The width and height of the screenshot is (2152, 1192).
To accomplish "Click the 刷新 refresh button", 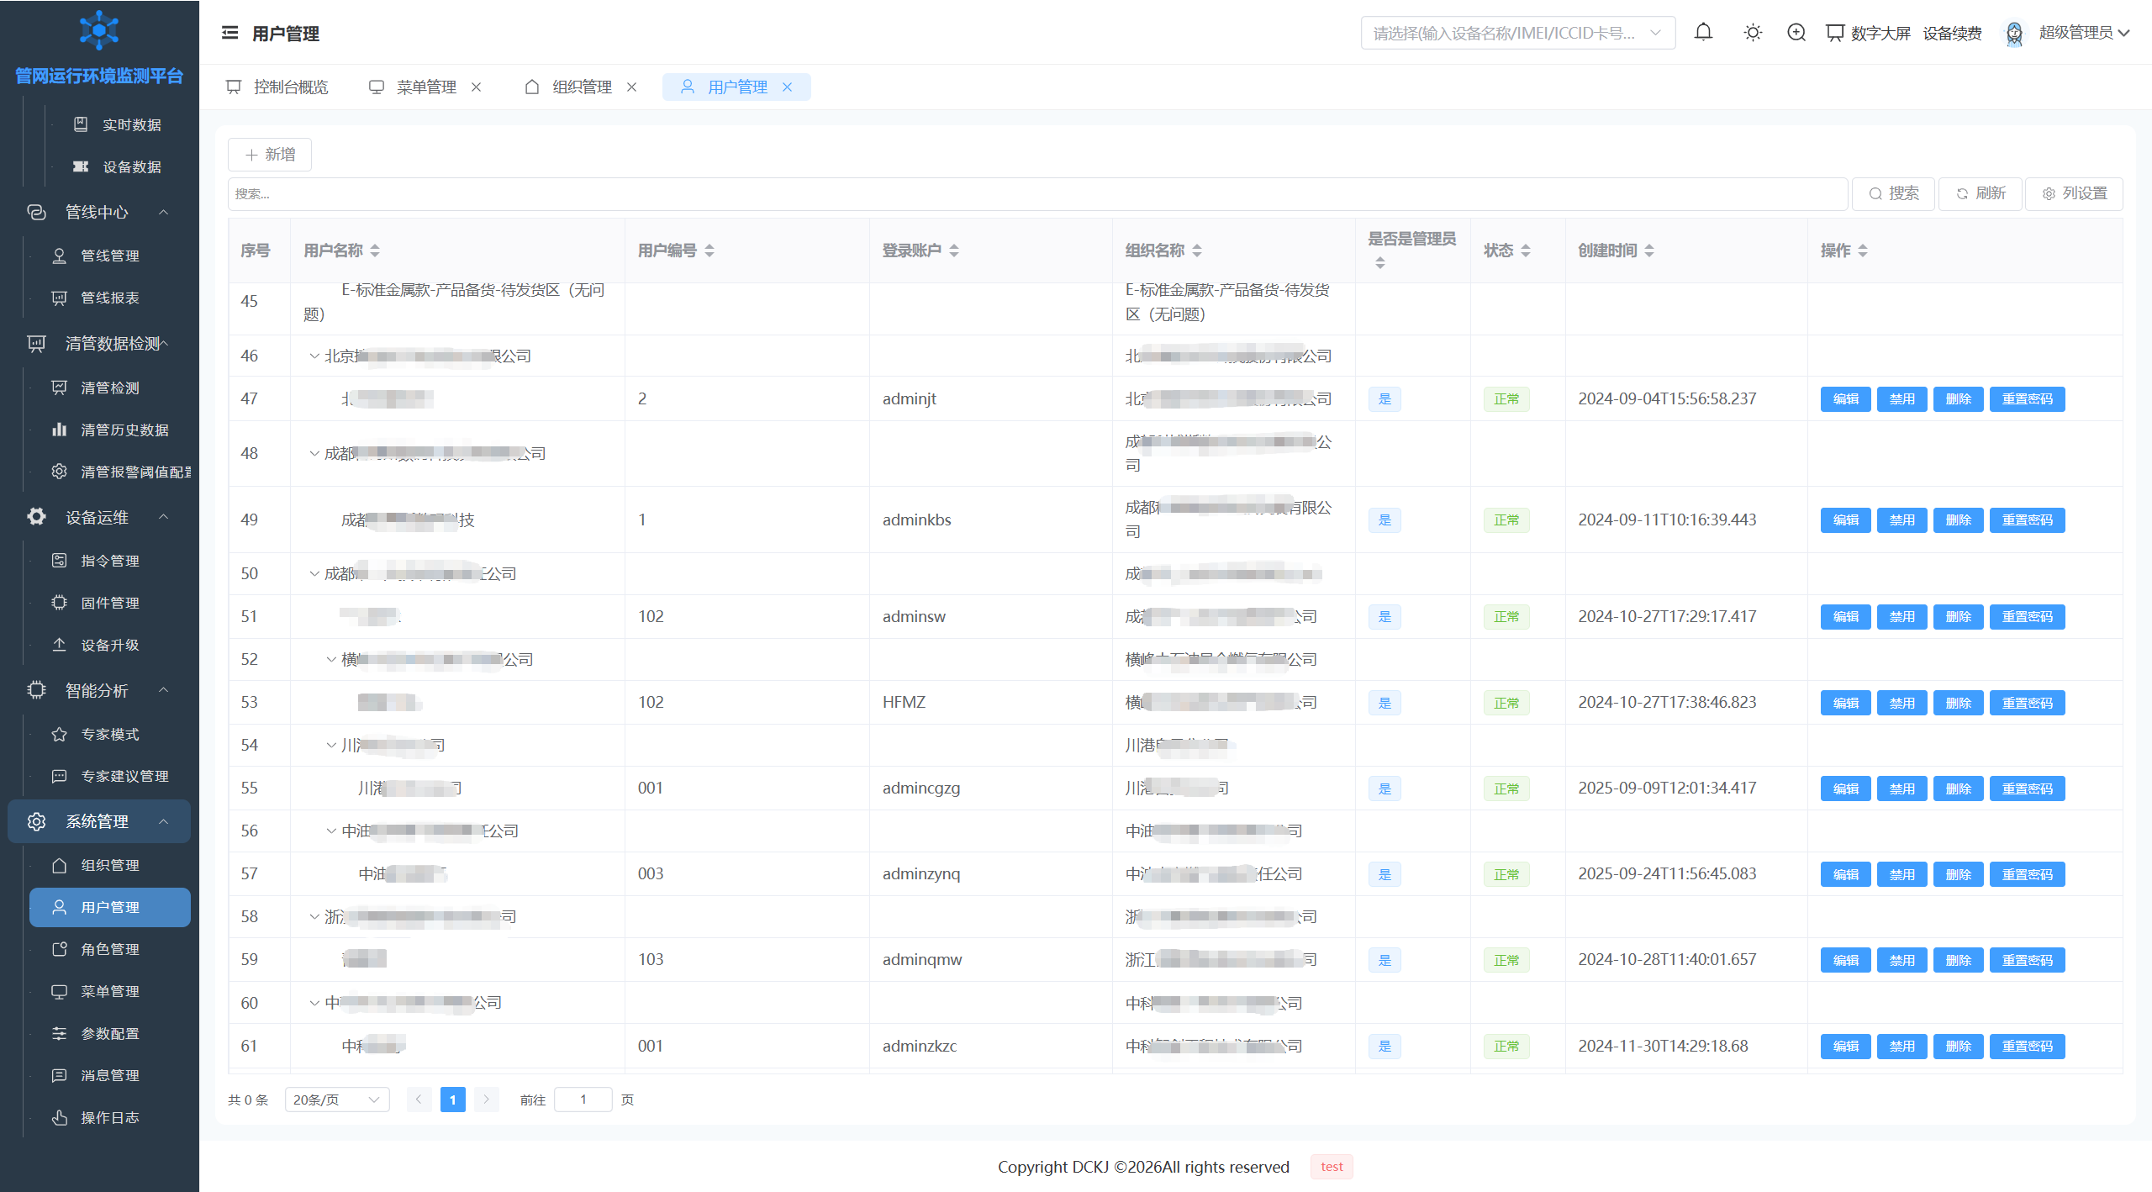I will (1980, 193).
